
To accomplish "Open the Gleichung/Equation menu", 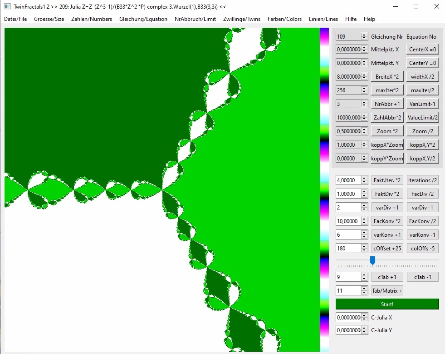I will (x=143, y=19).
